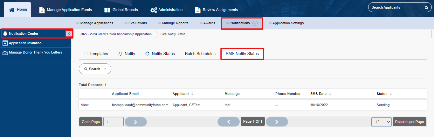The height and width of the screenshot is (137, 434).
Task: Click the Administration gears icon
Action: pos(154,10)
